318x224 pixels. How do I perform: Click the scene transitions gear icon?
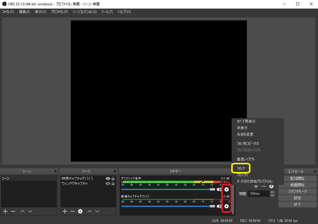click(271, 186)
